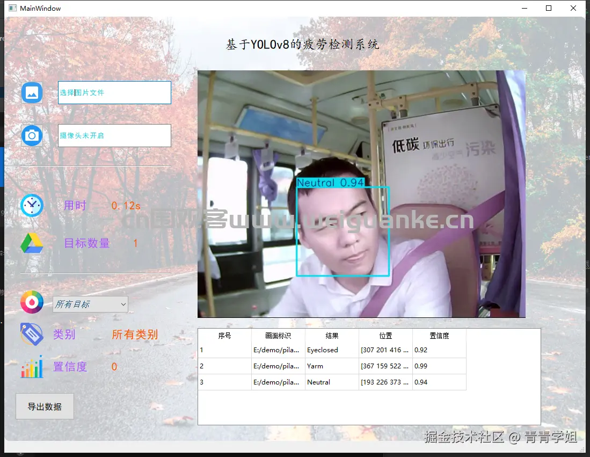Click the 结果 column header
Image resolution: width=590 pixels, height=457 pixels.
click(x=331, y=335)
